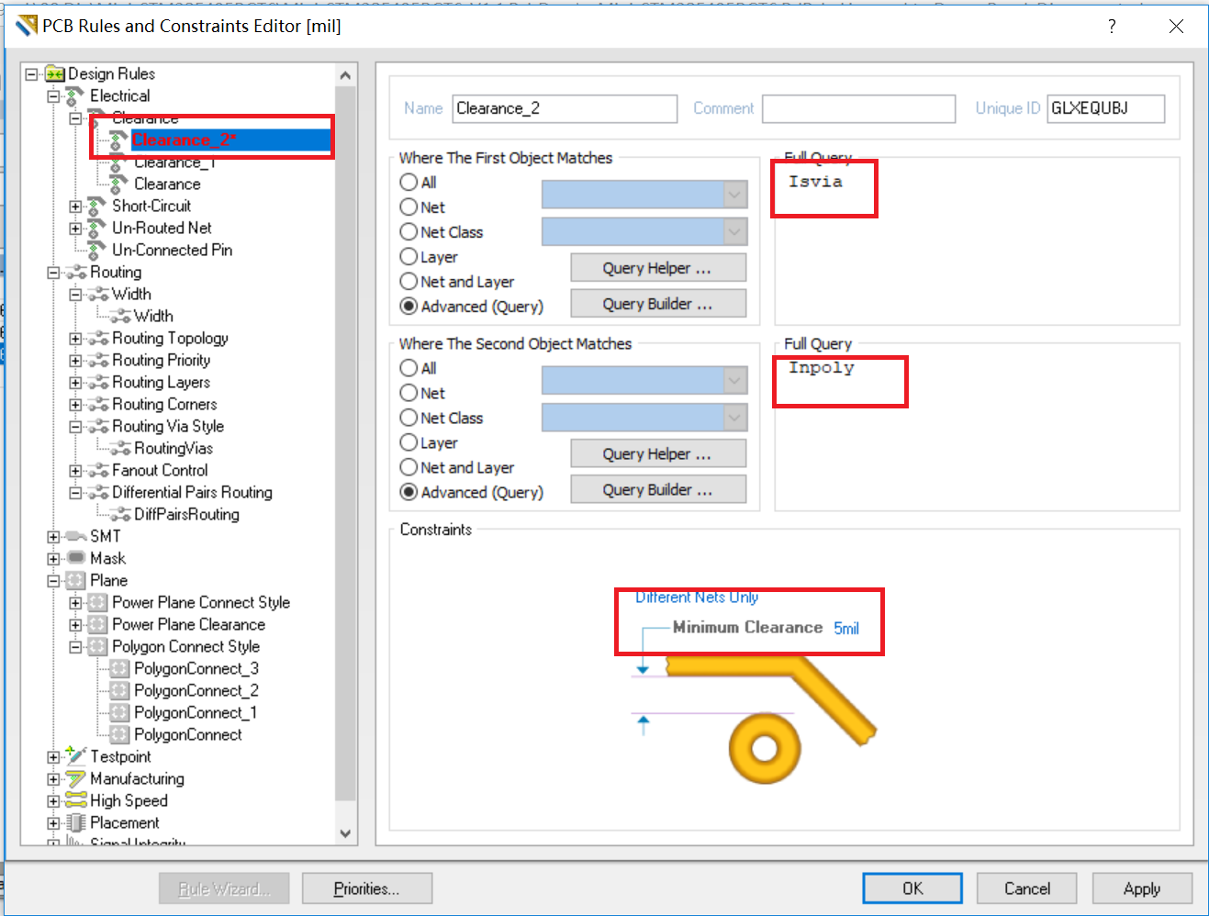
Task: Select 'Net Class' radio for second object
Action: (x=409, y=418)
